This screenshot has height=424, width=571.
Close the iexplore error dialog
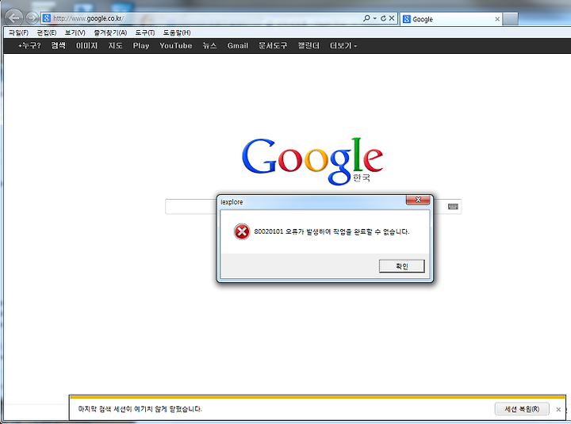pos(418,200)
